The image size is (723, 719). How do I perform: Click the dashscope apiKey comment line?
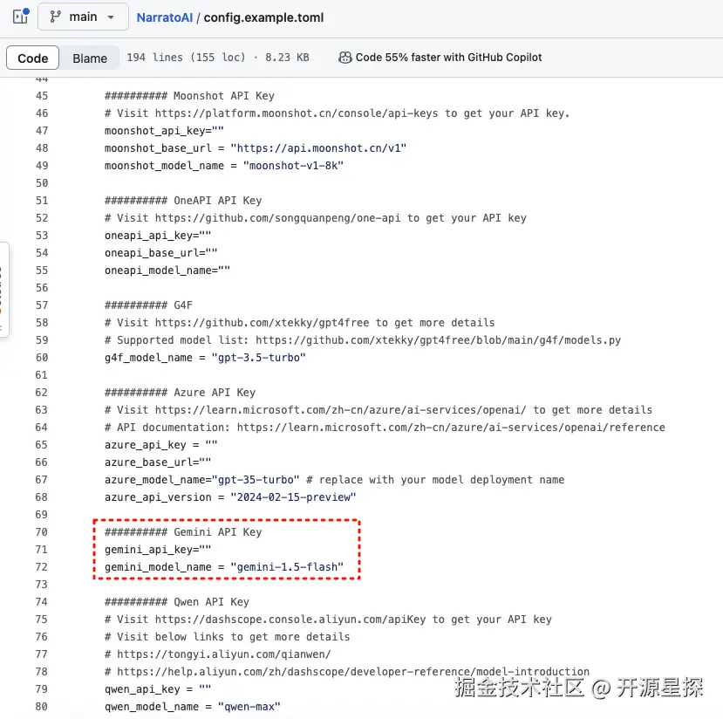(x=328, y=620)
